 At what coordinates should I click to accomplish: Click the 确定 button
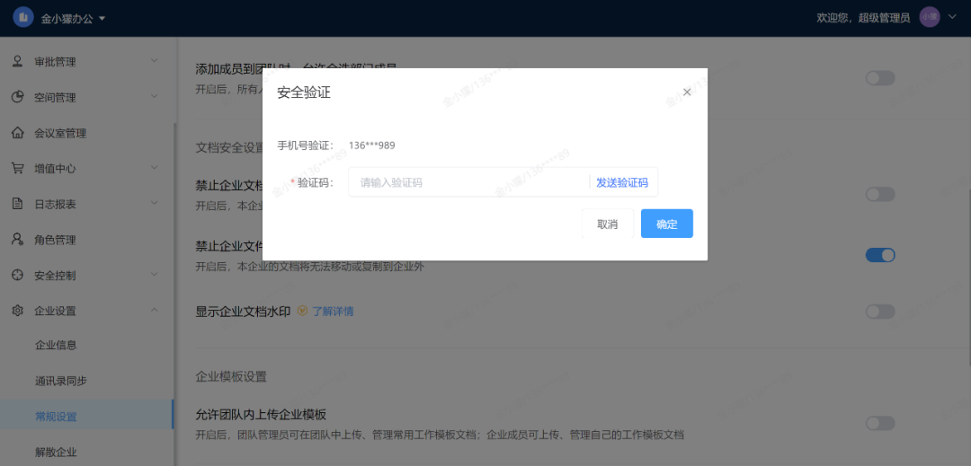point(666,224)
